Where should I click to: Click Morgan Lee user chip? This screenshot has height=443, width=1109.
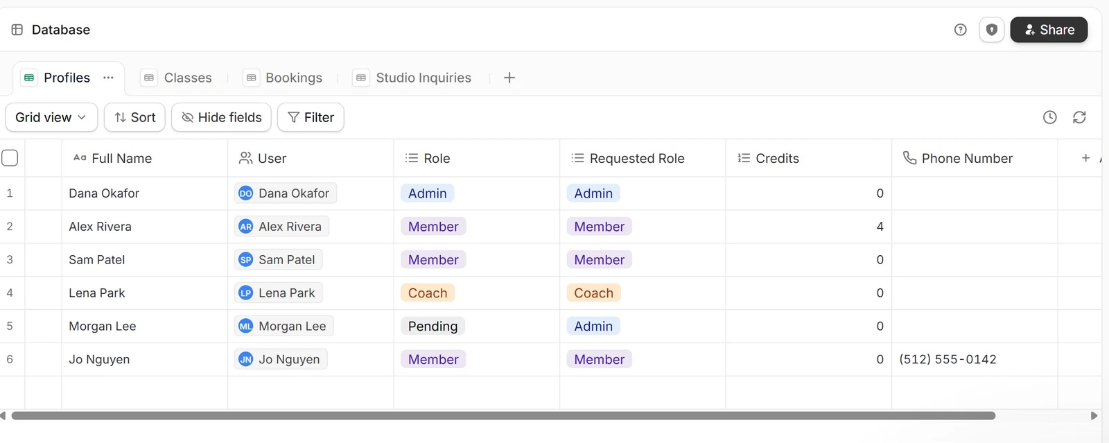(x=283, y=327)
